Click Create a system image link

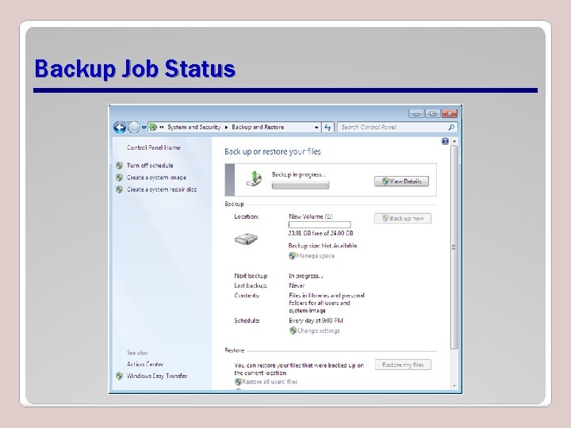156,178
